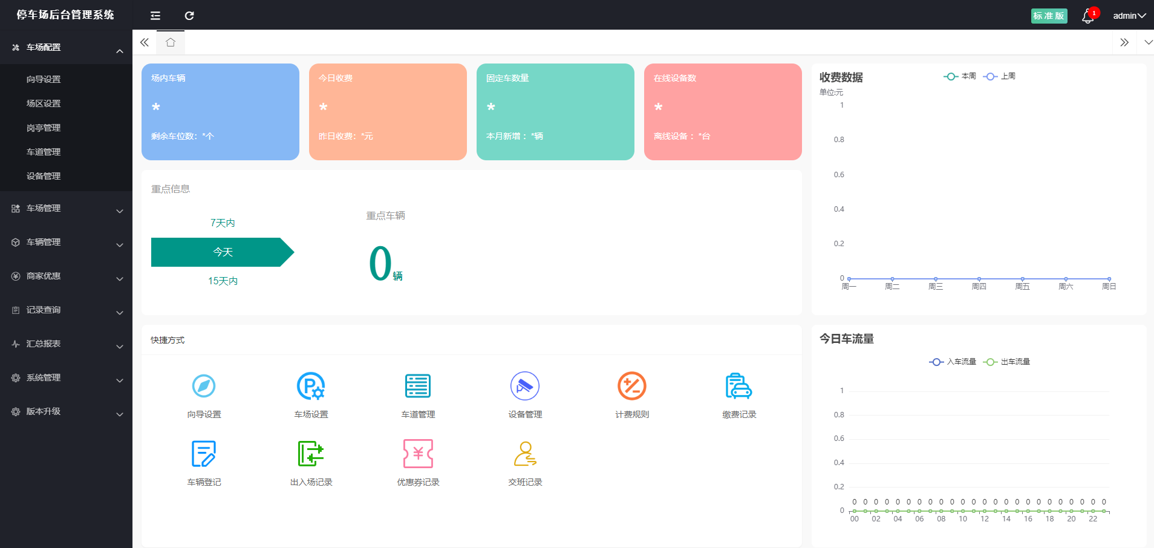Select 岗亭管理 in the sidebar submenu

coord(44,128)
